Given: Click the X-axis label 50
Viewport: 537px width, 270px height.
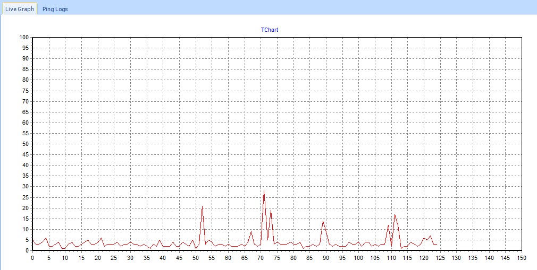Looking at the screenshot, I should point(196,257).
